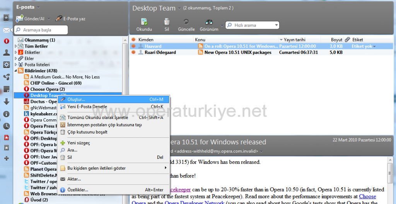Open Bu kişiden gelen iletileri göster submenu

114,168
